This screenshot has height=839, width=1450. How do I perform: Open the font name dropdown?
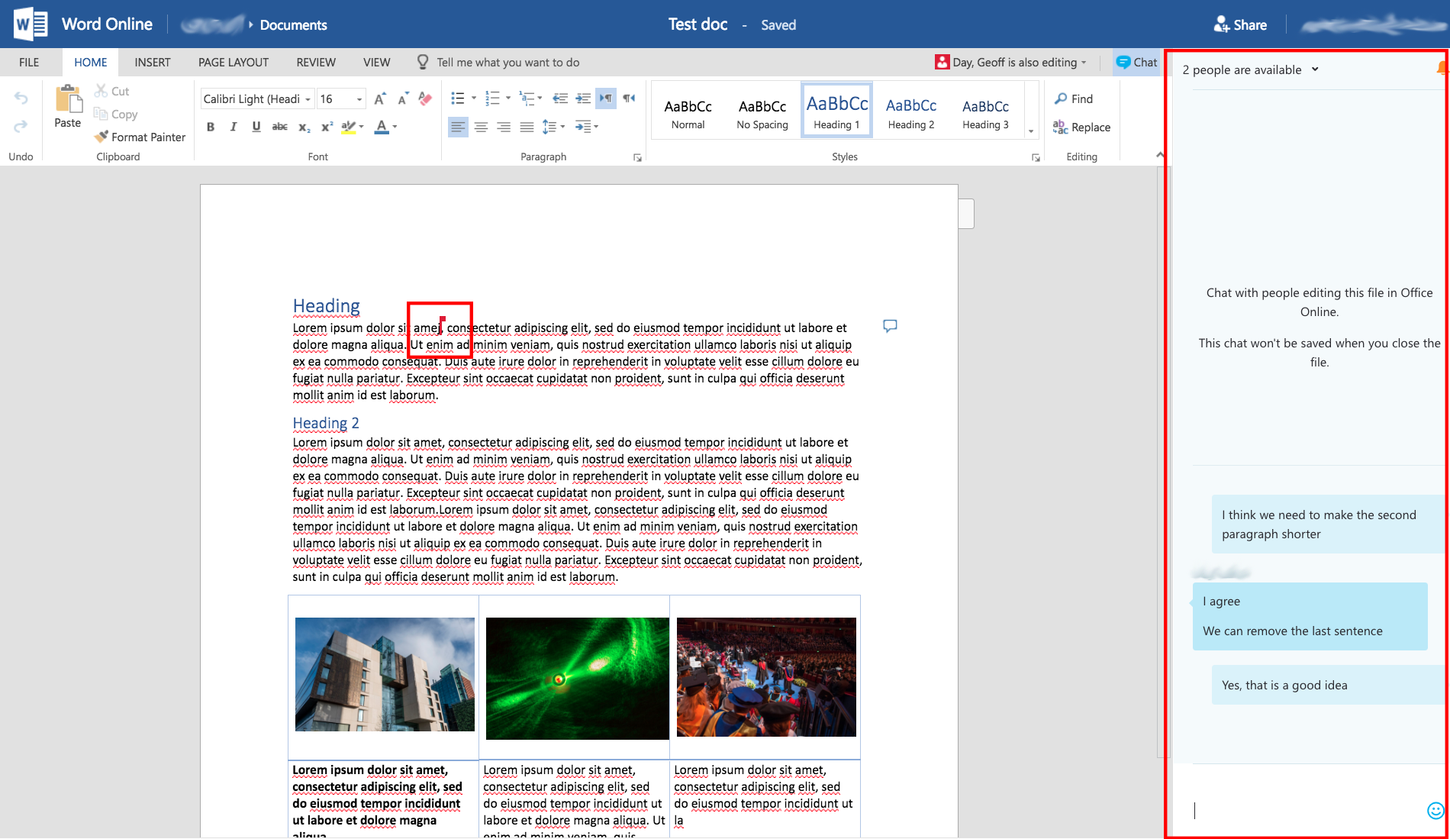coord(308,99)
